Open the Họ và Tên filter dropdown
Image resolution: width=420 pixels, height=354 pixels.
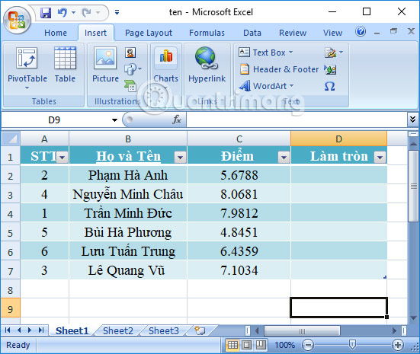point(180,157)
